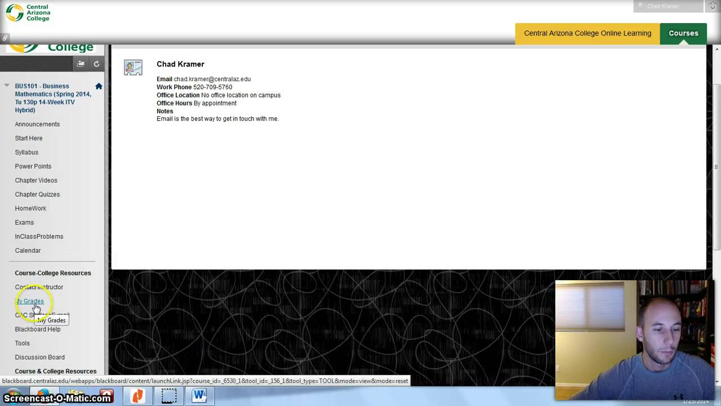This screenshot has height=406, width=721.
Task: Open Central Arizona College Online Learning tab
Action: pos(588,33)
